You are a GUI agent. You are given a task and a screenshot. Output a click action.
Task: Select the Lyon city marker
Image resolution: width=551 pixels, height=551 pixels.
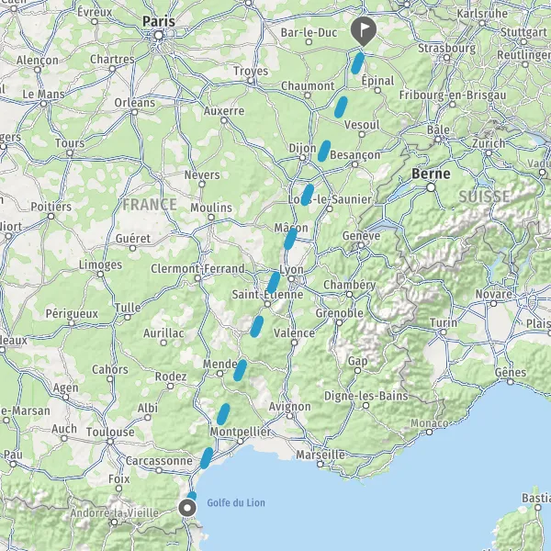291,279
